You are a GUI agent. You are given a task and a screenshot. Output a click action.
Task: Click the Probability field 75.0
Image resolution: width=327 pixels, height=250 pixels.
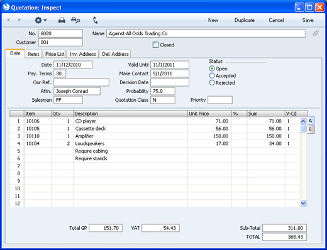click(x=163, y=91)
